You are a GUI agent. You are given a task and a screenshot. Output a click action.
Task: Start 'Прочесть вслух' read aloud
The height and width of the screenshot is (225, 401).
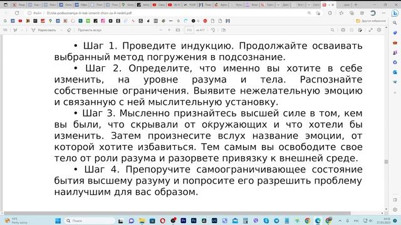[x=90, y=30]
